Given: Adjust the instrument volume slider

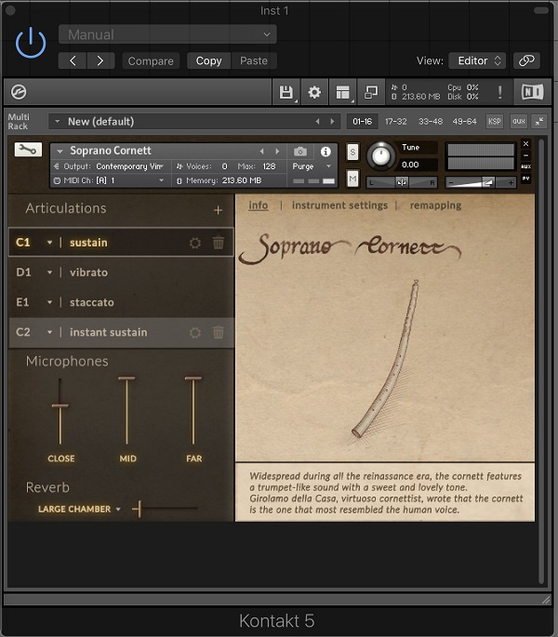Looking at the screenshot, I should (x=481, y=183).
